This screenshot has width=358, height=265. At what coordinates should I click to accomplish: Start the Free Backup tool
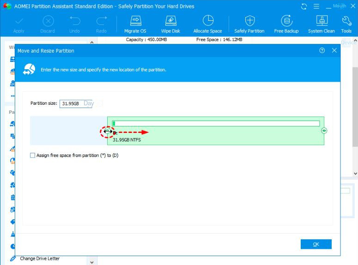coord(286,24)
